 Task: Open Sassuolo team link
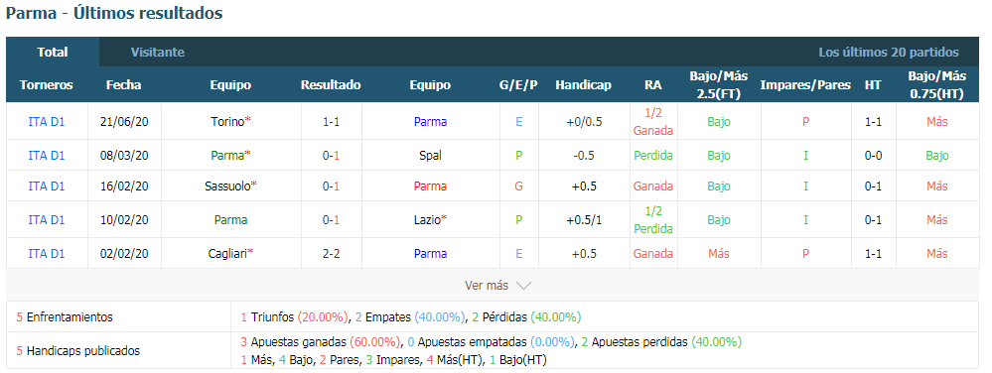pos(227,186)
